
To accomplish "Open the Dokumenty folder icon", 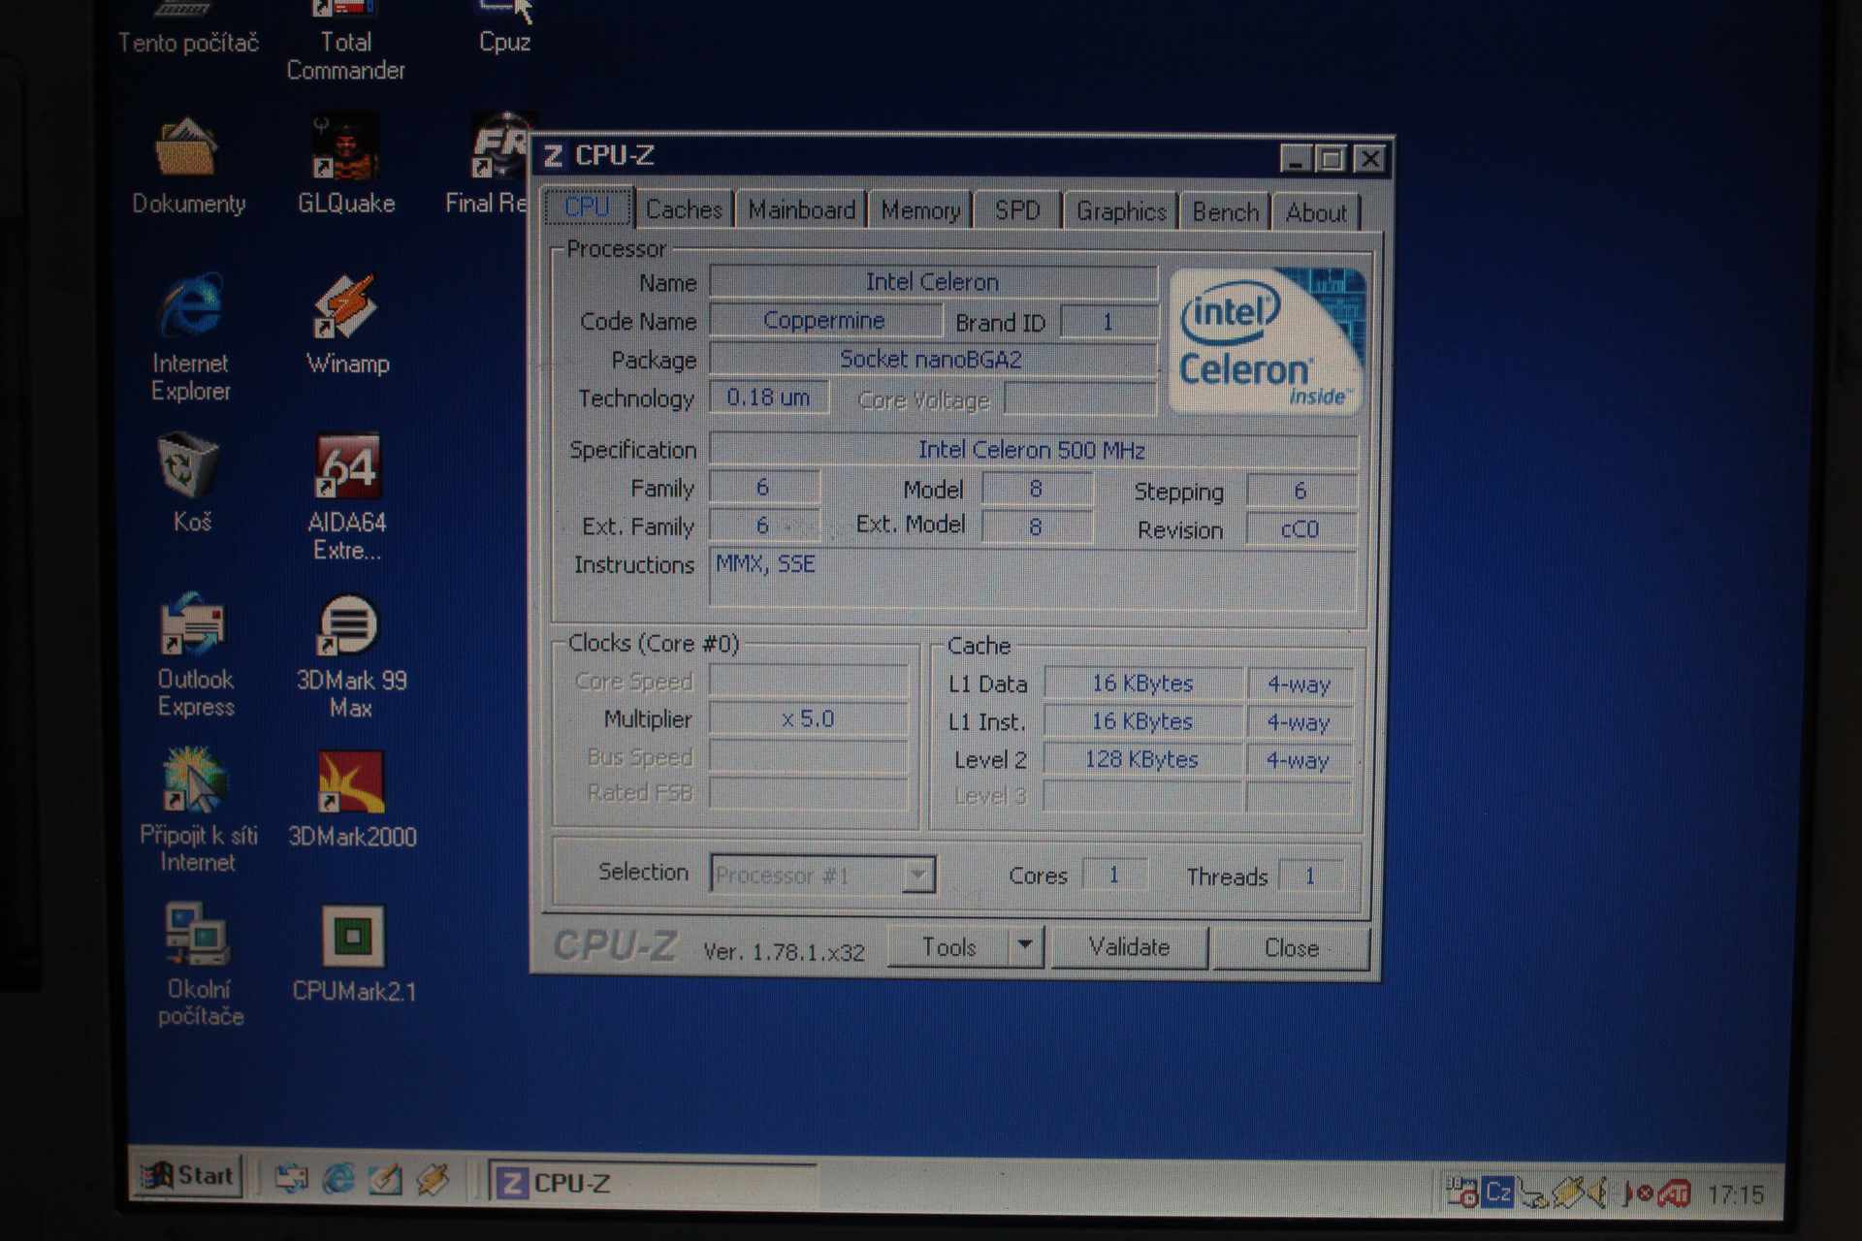I will (x=188, y=167).
